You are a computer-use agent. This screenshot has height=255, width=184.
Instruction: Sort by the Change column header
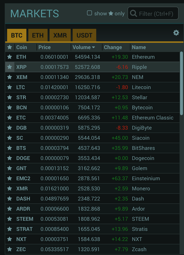click(113, 47)
